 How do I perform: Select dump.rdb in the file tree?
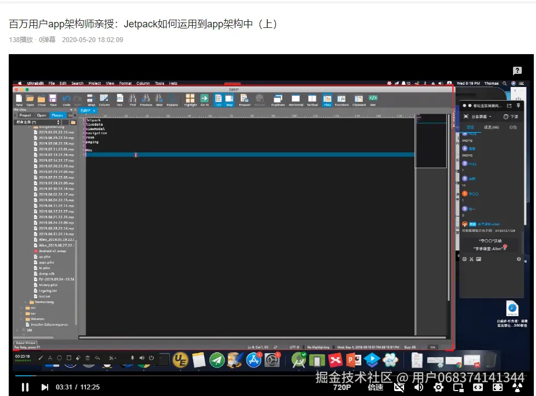coord(44,274)
